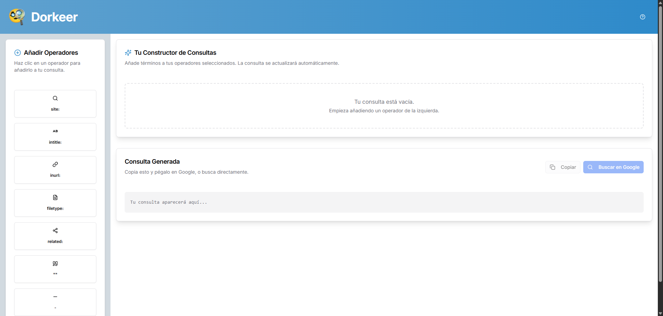Add the intitle: operator to query

(55, 136)
